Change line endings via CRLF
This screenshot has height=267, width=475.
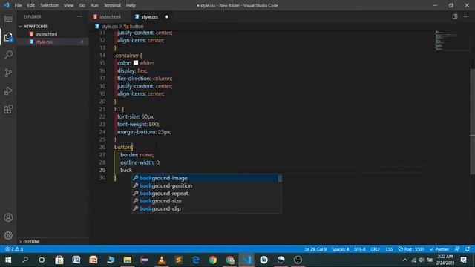pos(375,249)
